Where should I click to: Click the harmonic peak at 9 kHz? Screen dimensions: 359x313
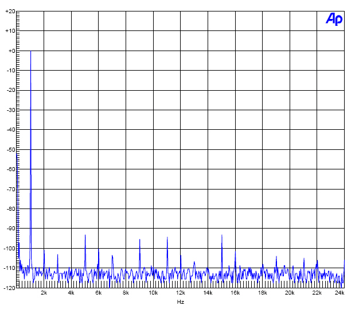[x=139, y=239]
